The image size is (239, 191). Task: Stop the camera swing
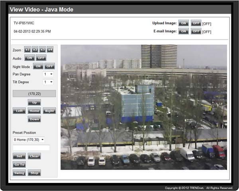click(34, 173)
